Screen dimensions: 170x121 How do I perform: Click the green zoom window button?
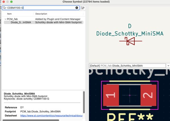click(11, 2)
